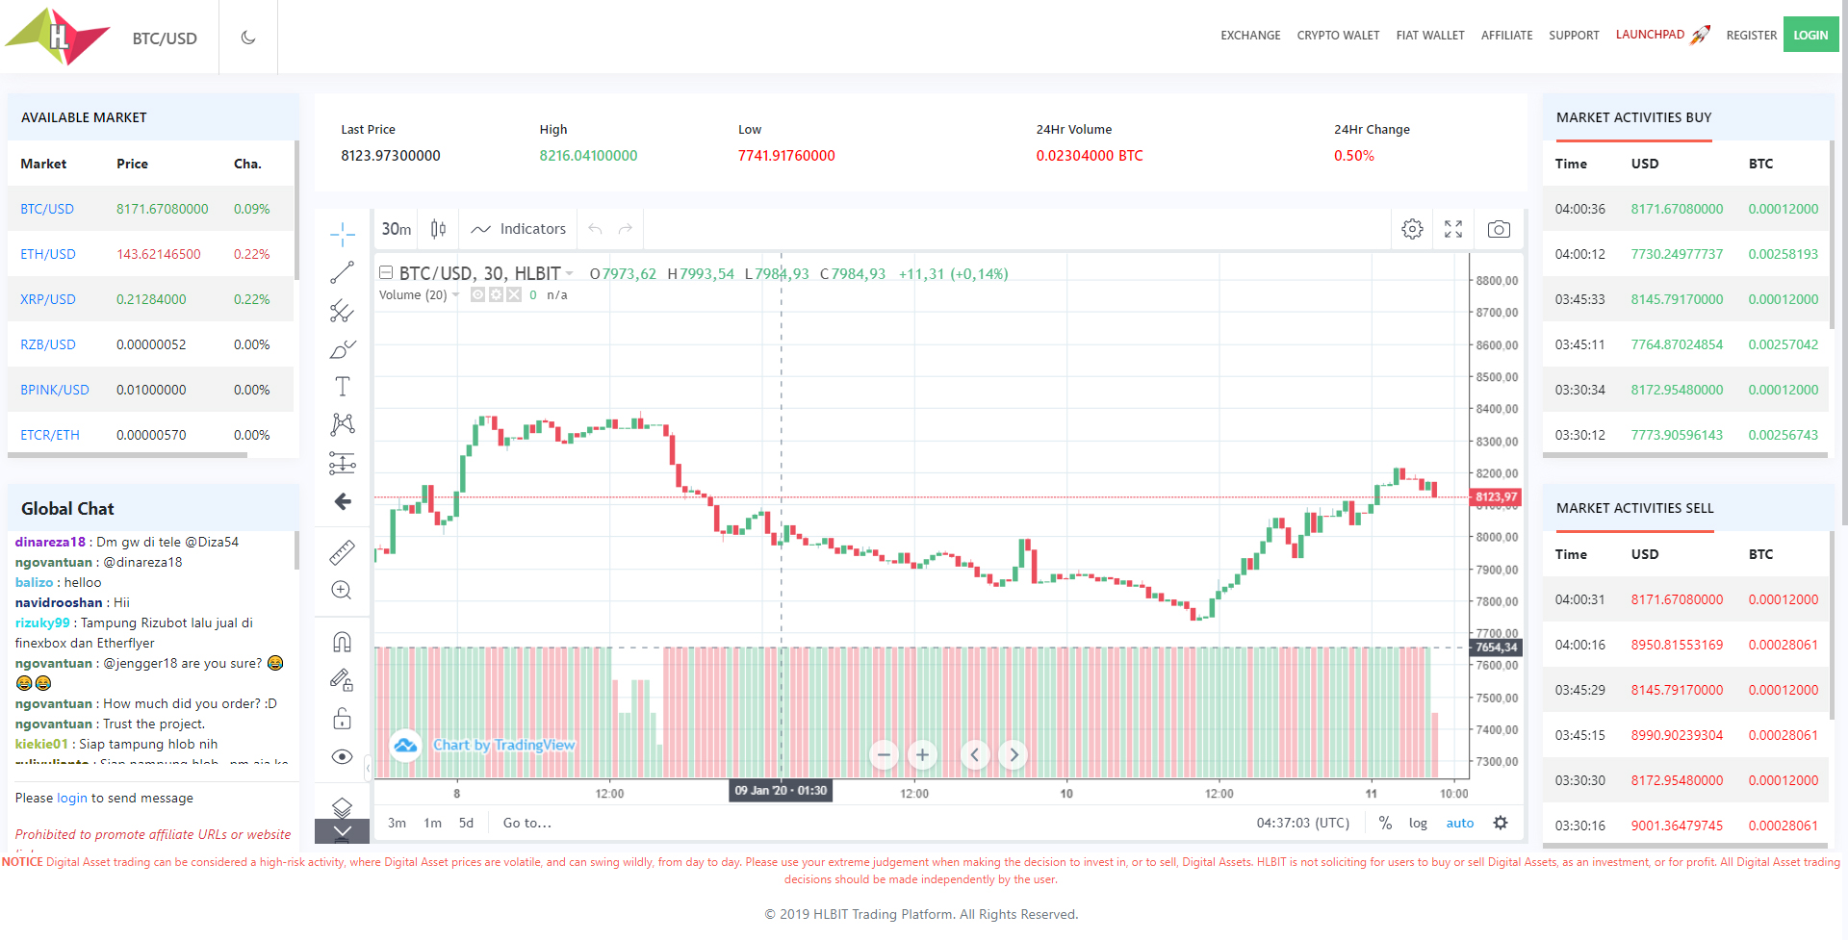Click the login link in chat

point(71,799)
